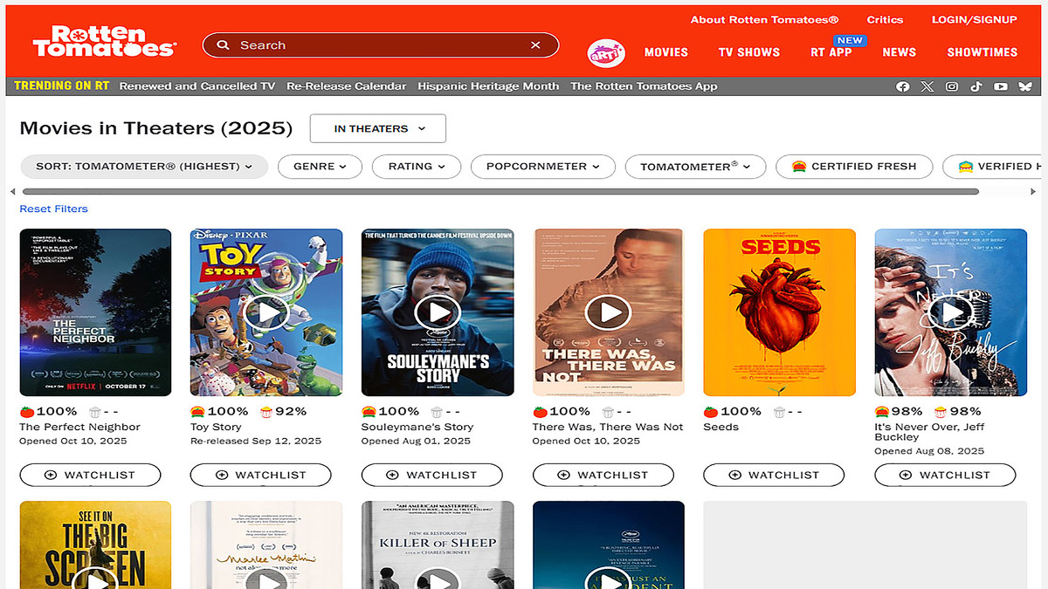This screenshot has width=1048, height=589.
Task: Add Souleymane's Story to watchlist
Action: [x=432, y=475]
